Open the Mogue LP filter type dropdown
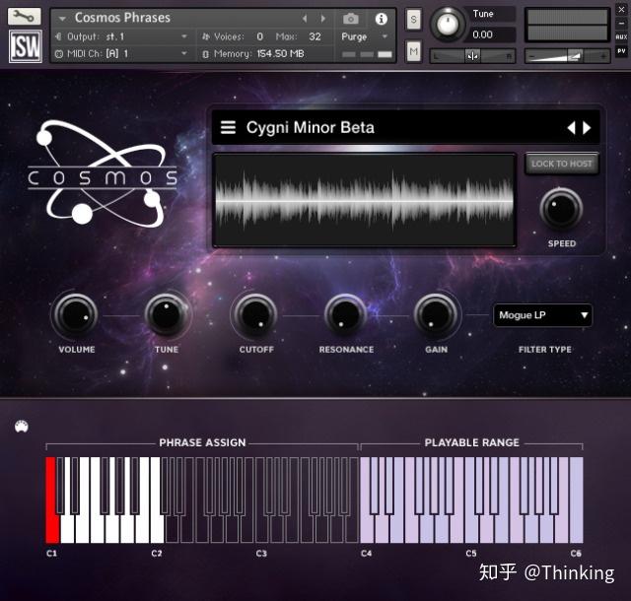Image resolution: width=631 pixels, height=601 pixels. click(542, 315)
